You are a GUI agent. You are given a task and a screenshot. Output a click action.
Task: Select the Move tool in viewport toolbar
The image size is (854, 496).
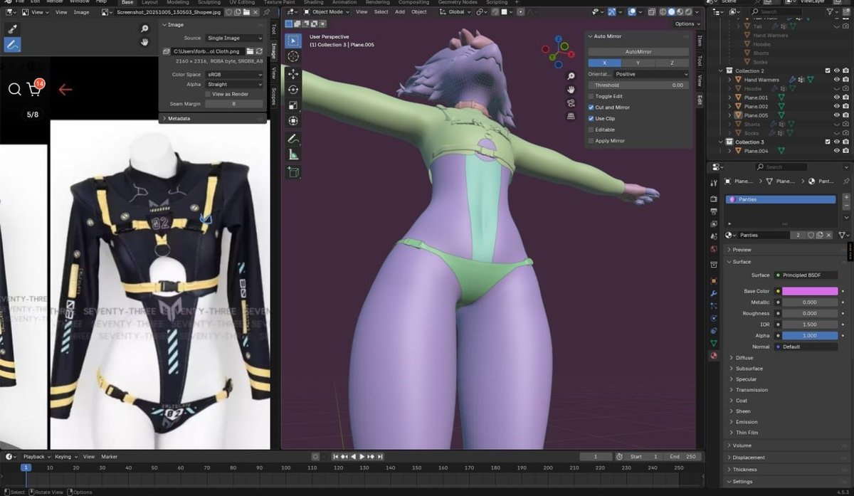coord(293,74)
